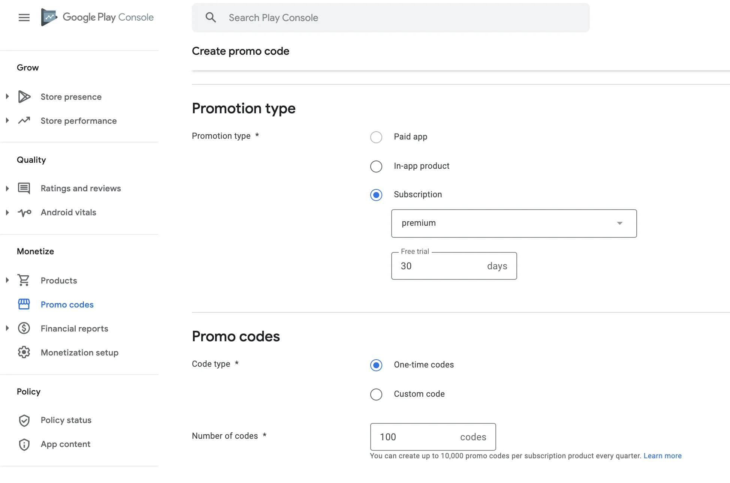
Task: Click the Policy status shield icon
Action: point(24,420)
